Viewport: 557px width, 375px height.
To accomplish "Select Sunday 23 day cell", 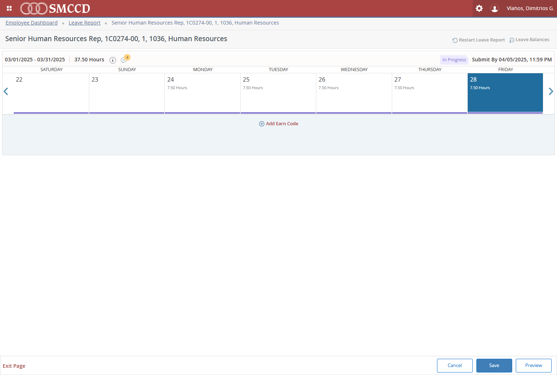I will coord(127,93).
